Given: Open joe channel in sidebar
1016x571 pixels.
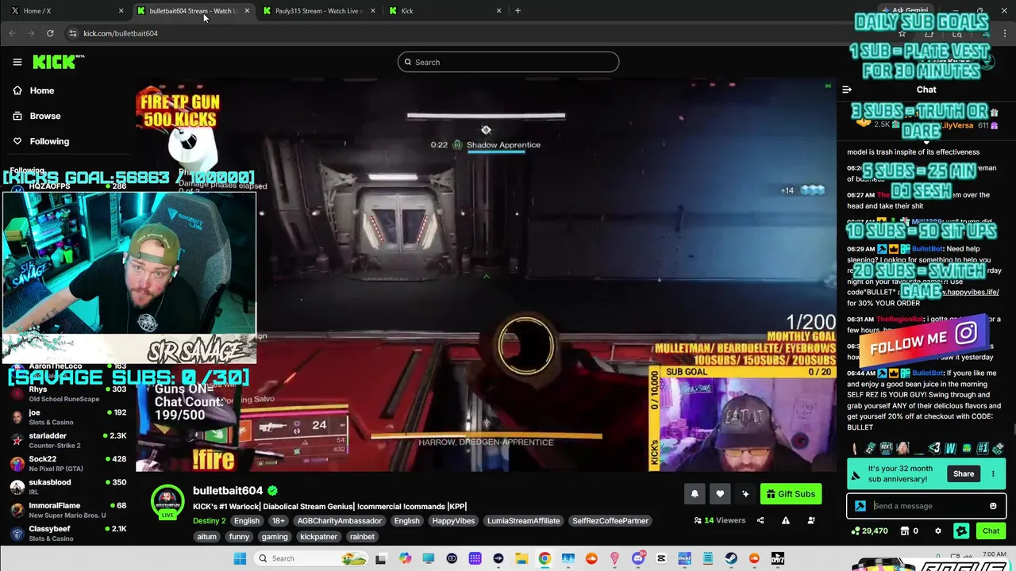Looking at the screenshot, I should tap(67, 417).
